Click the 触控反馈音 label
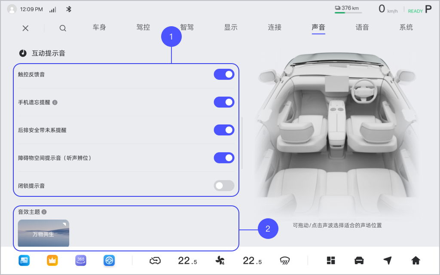The height and width of the screenshot is (275, 440). click(31, 74)
